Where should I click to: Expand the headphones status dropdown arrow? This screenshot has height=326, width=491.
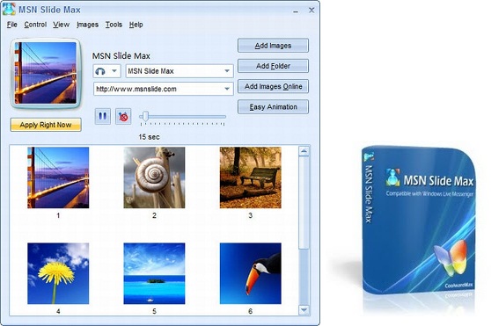pyautogui.click(x=114, y=71)
